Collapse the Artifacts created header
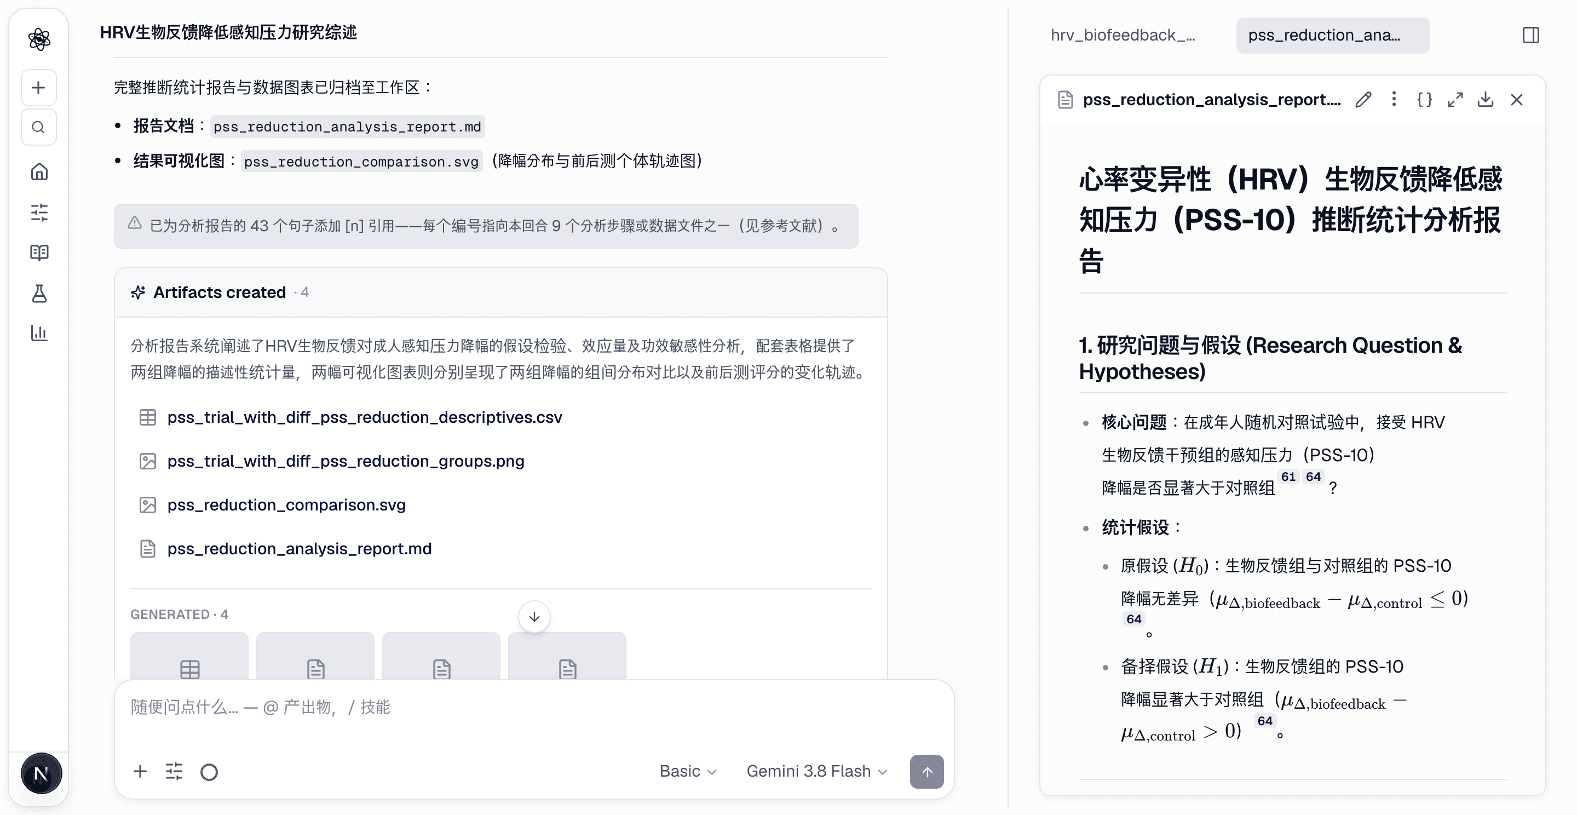 (501, 292)
